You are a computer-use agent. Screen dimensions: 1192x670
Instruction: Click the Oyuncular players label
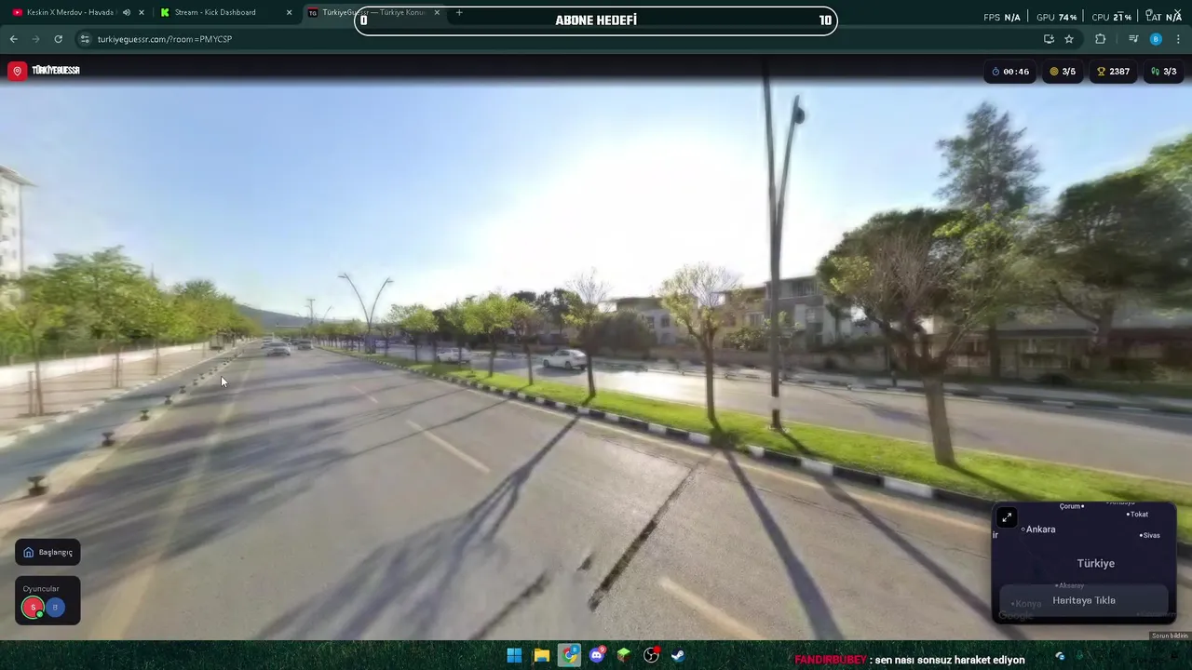[41, 588]
